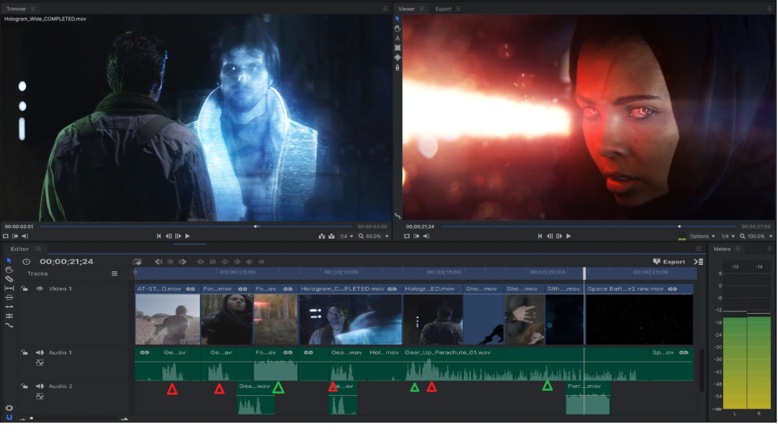Select the Viewer mask tool
This screenshot has width=778, height=436.
click(398, 47)
